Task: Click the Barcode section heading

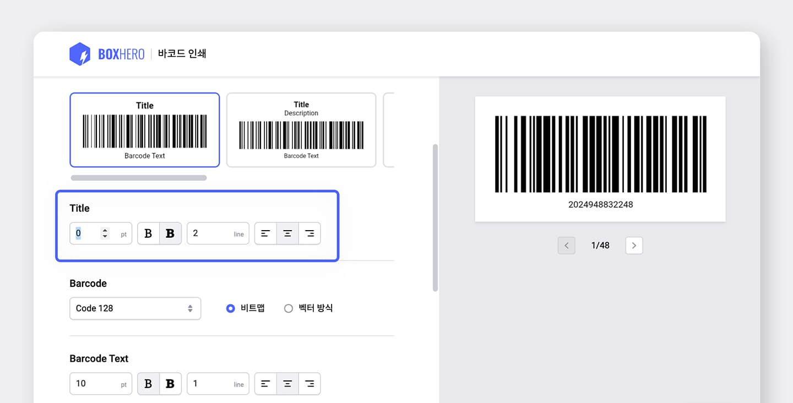Action: 88,284
